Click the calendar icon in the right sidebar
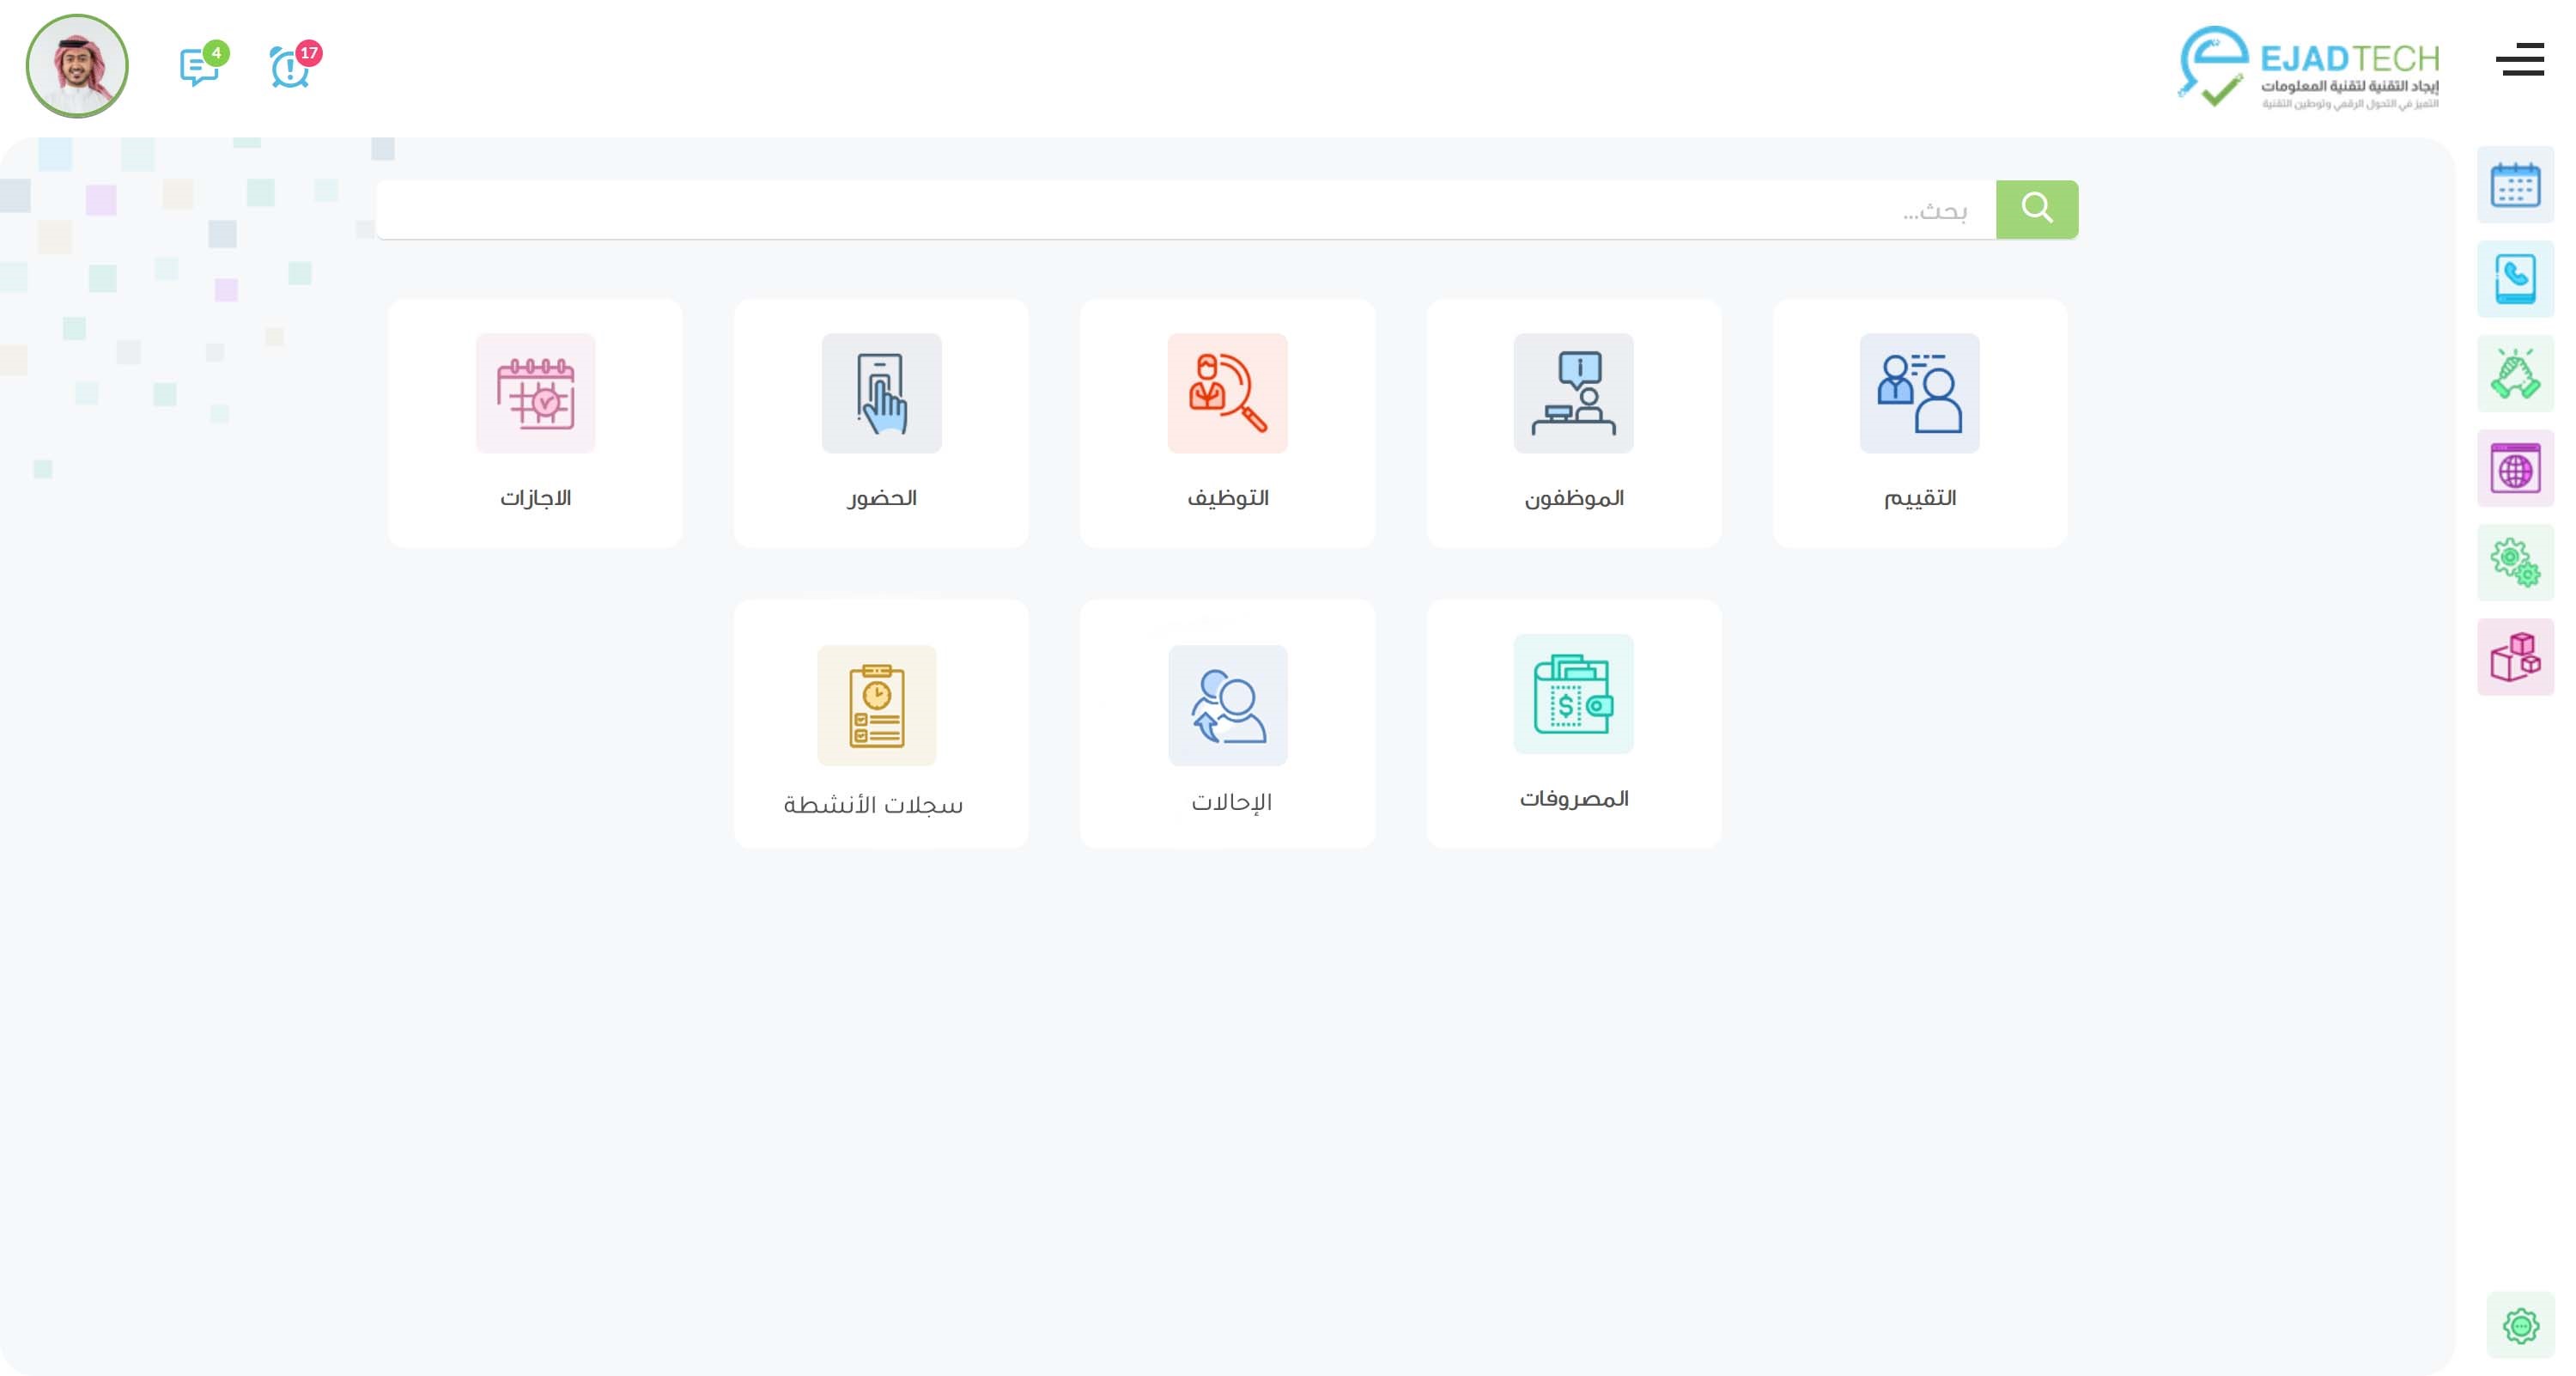Viewport: 2576px width, 1376px height. pyautogui.click(x=2514, y=185)
